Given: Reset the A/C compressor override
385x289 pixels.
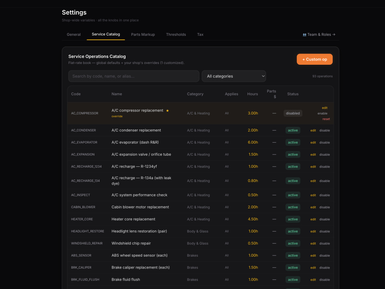Looking at the screenshot, I should coord(326,119).
